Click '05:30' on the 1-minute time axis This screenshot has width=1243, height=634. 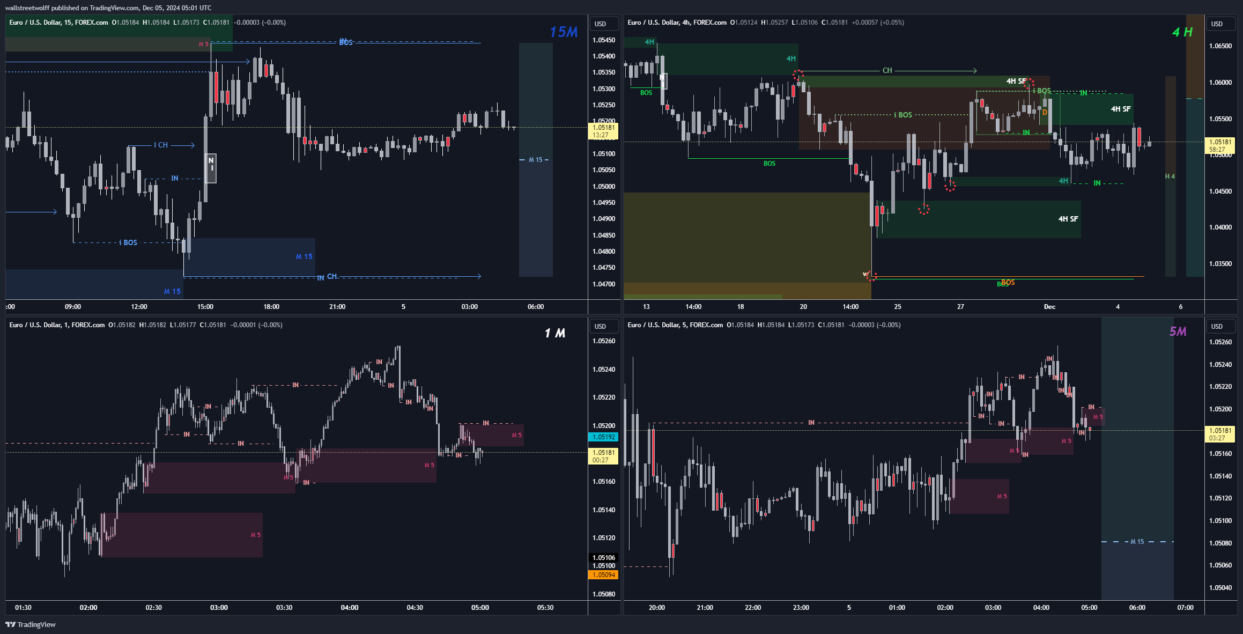tap(545, 608)
